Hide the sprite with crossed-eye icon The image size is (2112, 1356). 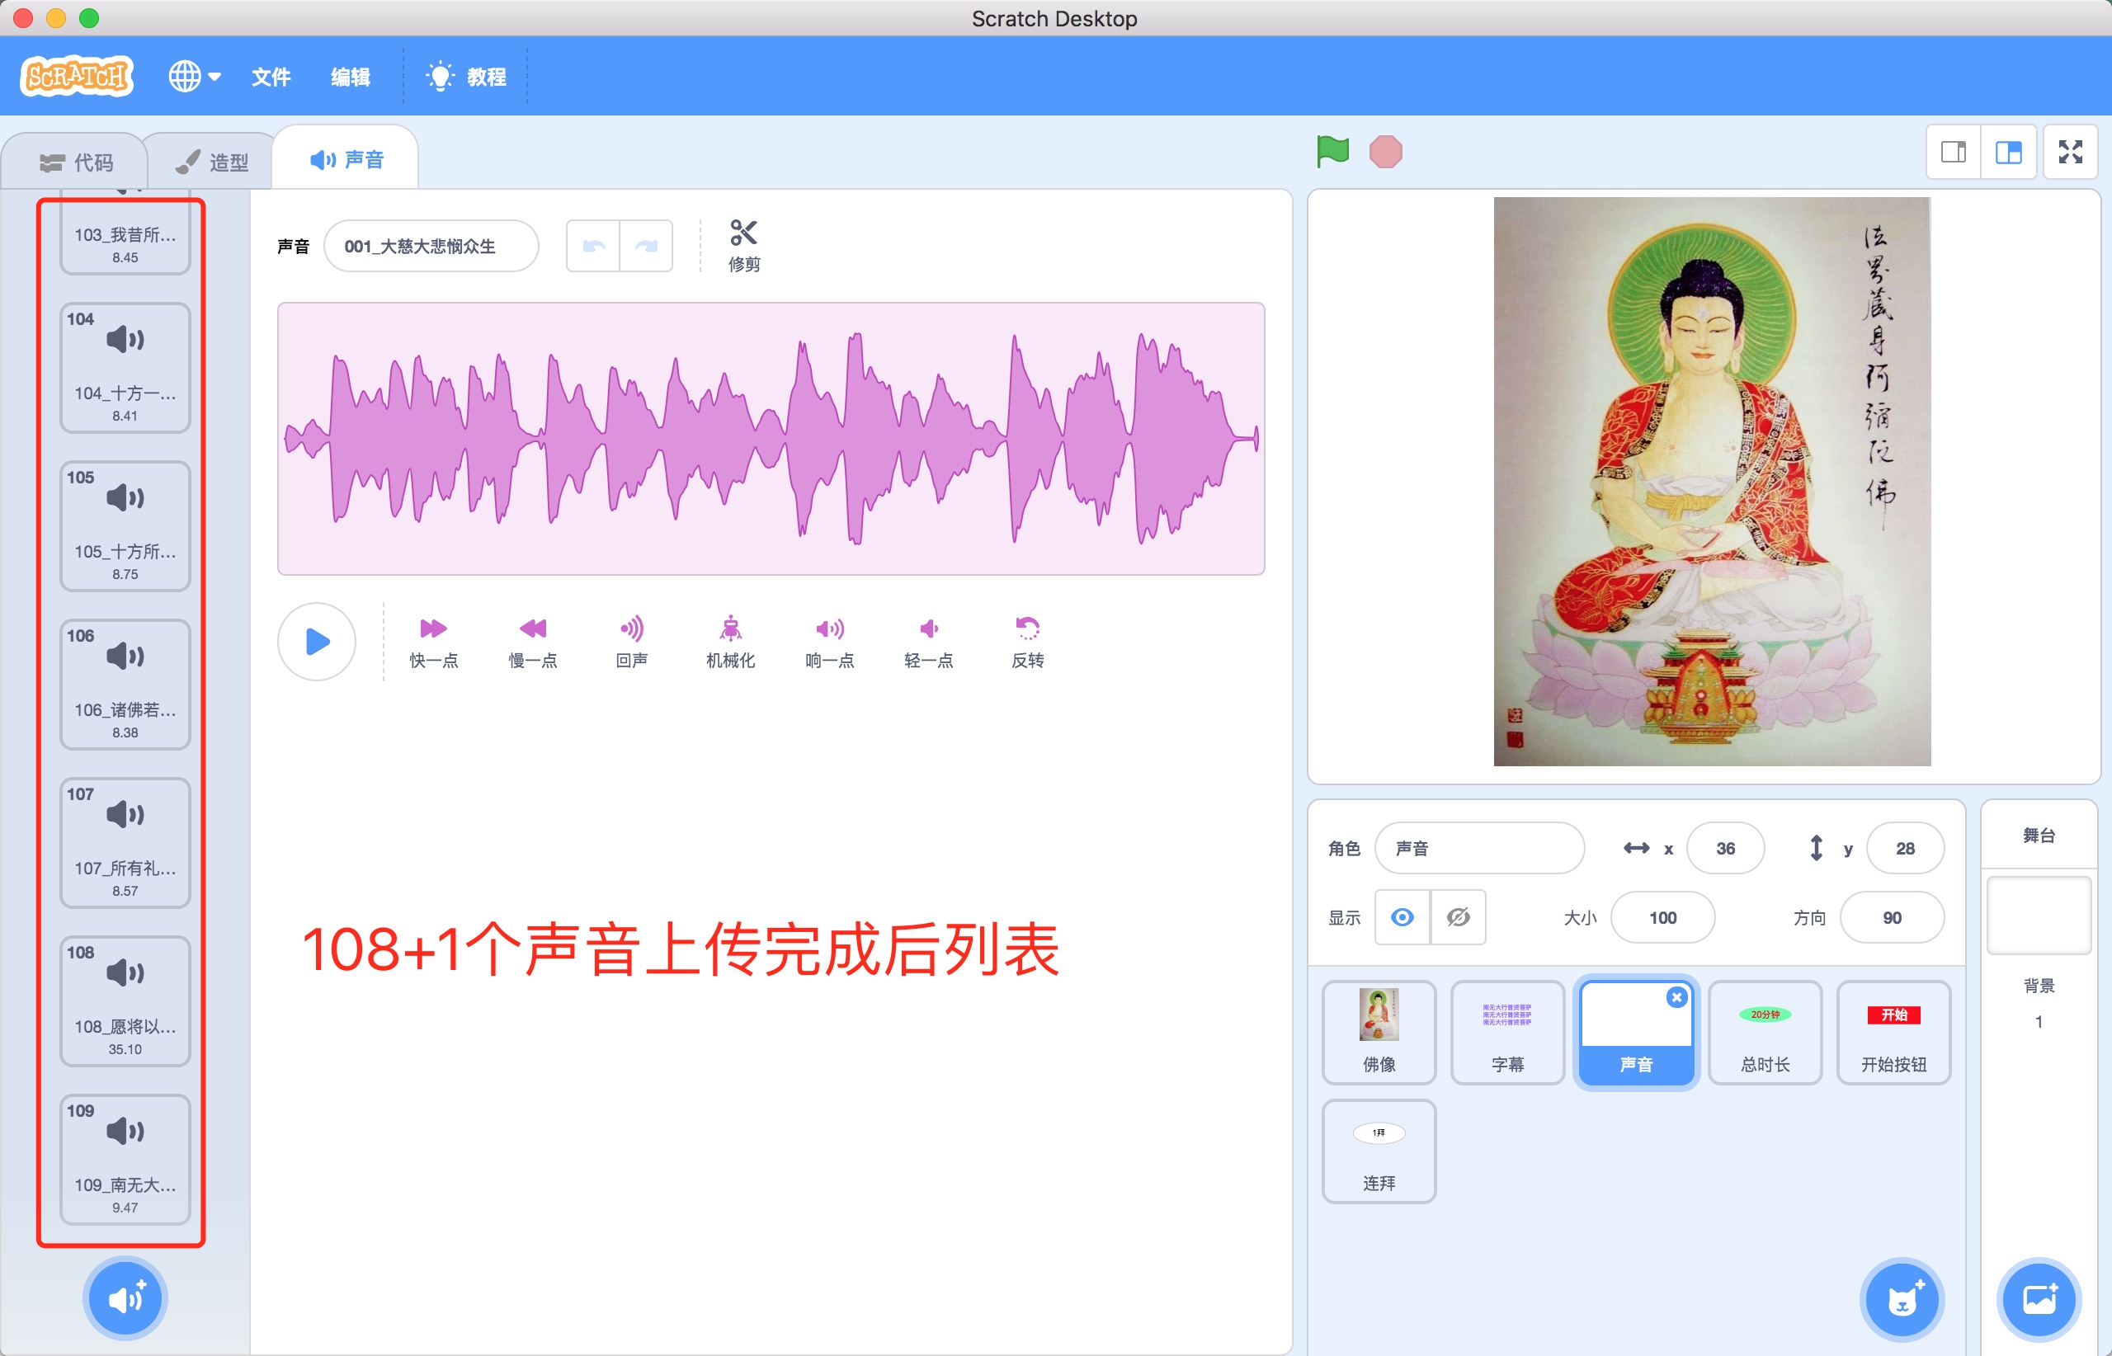[1459, 917]
